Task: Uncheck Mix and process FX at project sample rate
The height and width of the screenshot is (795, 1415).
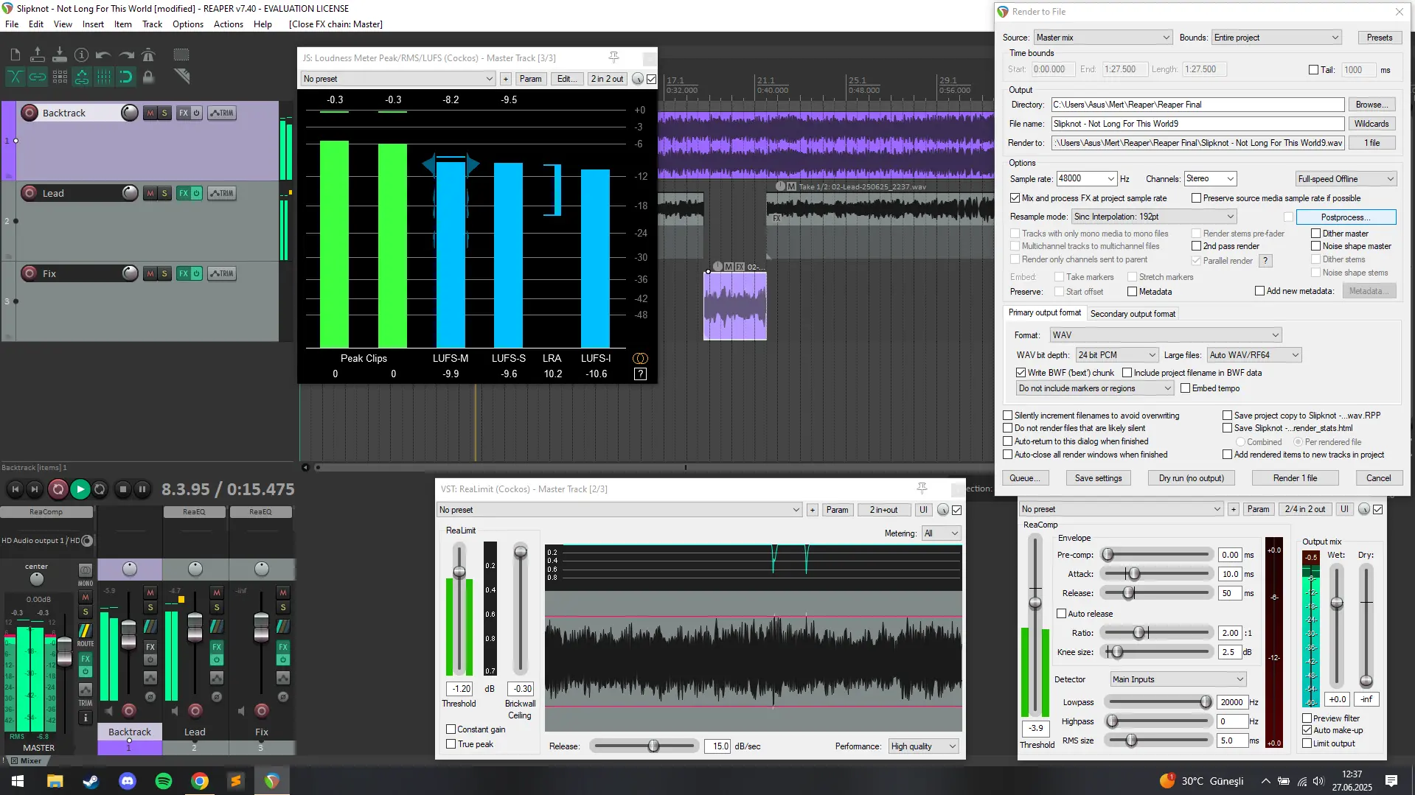Action: click(1015, 198)
